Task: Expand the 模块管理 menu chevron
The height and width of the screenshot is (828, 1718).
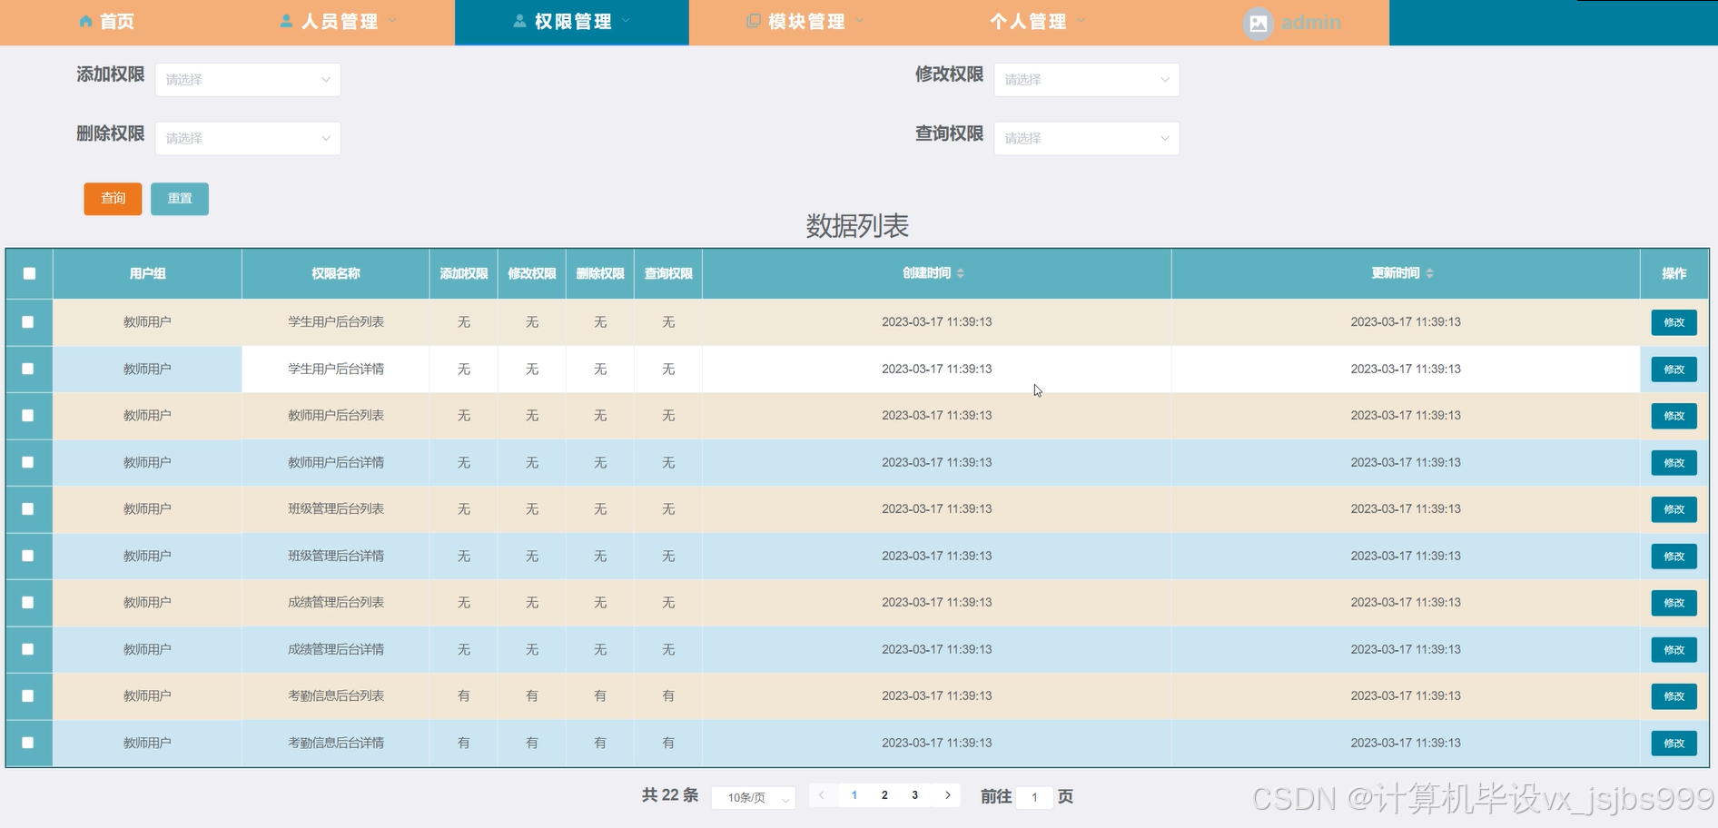Action: point(860,21)
